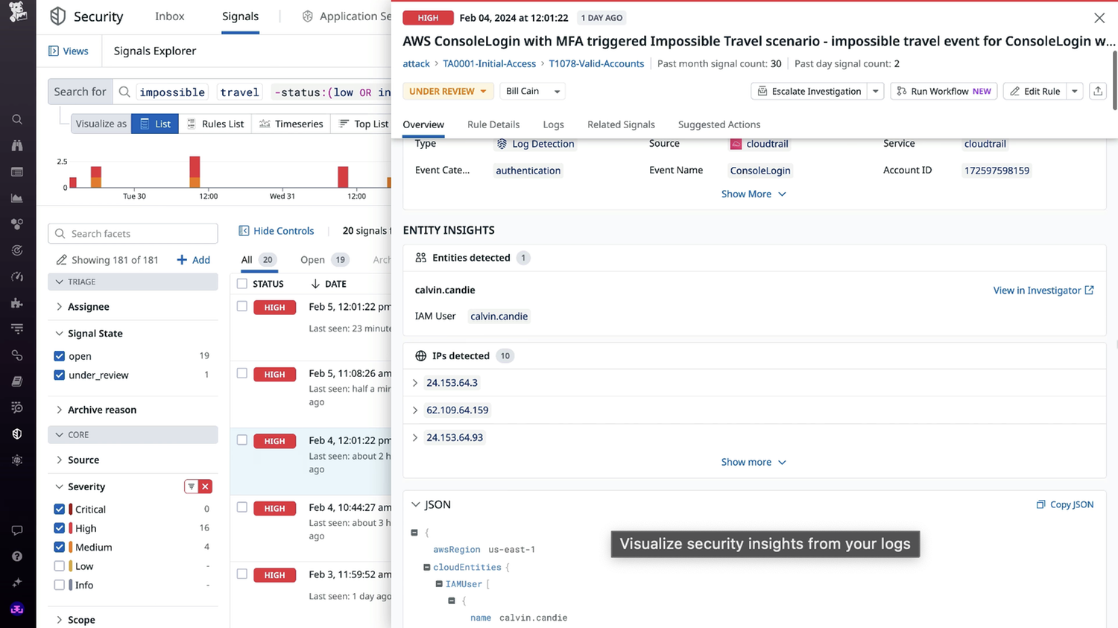Toggle the open signal state checkbox
Viewport: 1118px width, 628px height.
(60, 356)
